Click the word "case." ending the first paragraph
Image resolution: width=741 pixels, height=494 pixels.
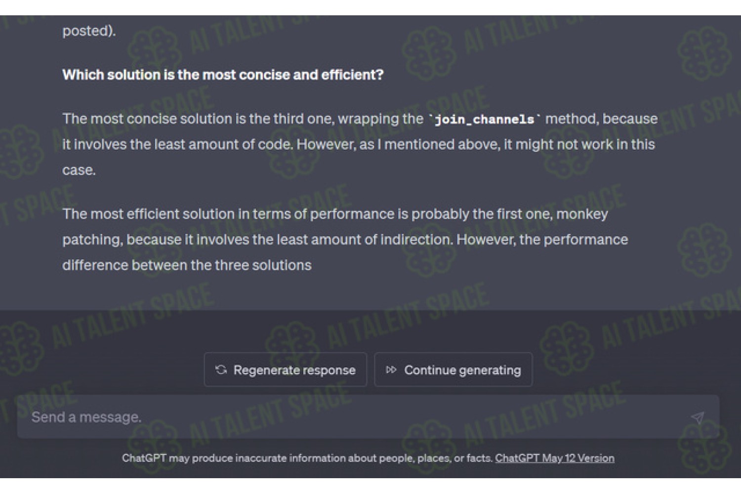click(x=79, y=170)
